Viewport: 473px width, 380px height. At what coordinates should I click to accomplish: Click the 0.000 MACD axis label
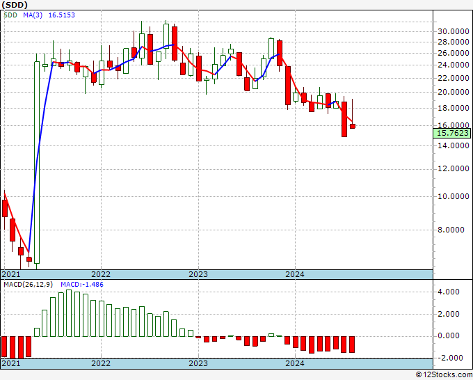[x=450, y=336]
